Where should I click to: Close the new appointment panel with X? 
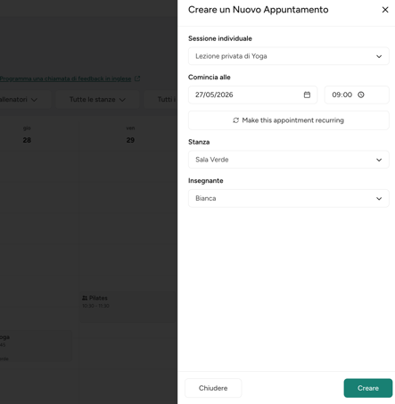tap(385, 10)
